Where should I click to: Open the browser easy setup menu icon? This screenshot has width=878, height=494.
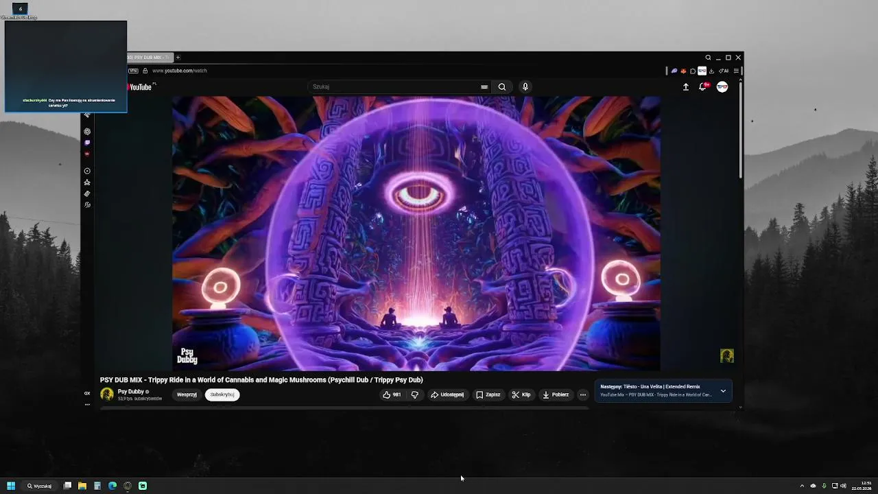coord(736,71)
